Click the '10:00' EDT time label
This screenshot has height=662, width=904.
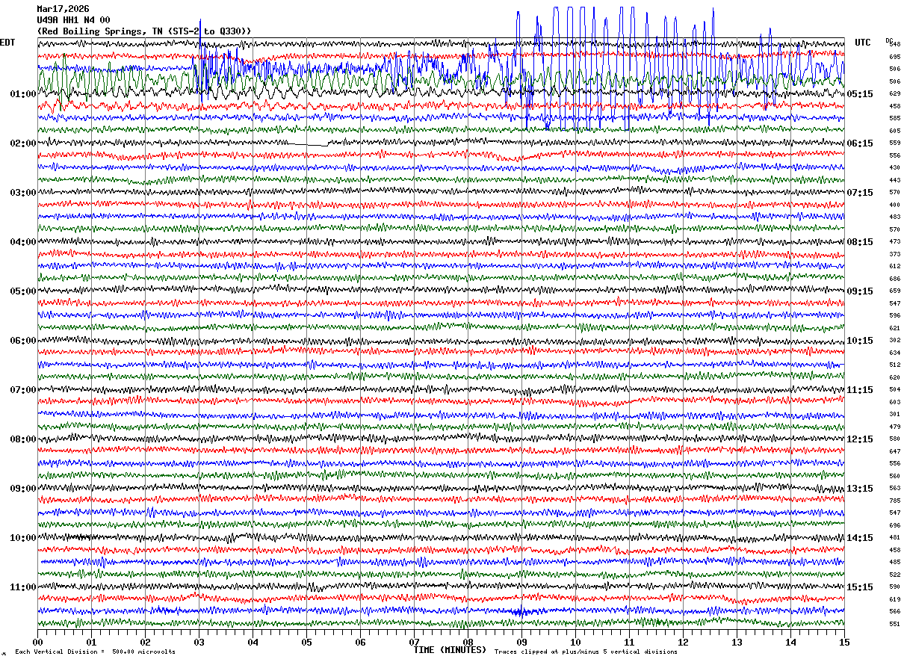point(23,538)
